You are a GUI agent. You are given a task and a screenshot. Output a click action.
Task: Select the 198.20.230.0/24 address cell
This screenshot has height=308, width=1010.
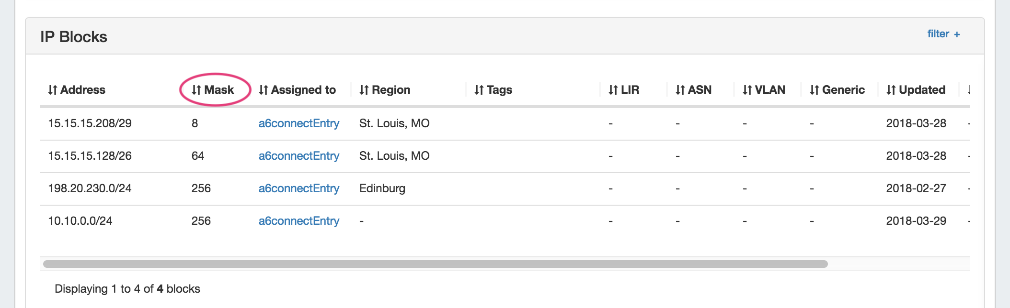click(90, 188)
